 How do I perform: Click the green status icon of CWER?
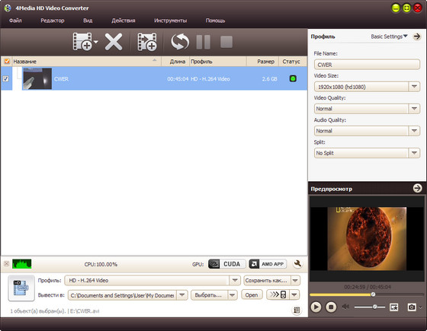click(x=293, y=79)
